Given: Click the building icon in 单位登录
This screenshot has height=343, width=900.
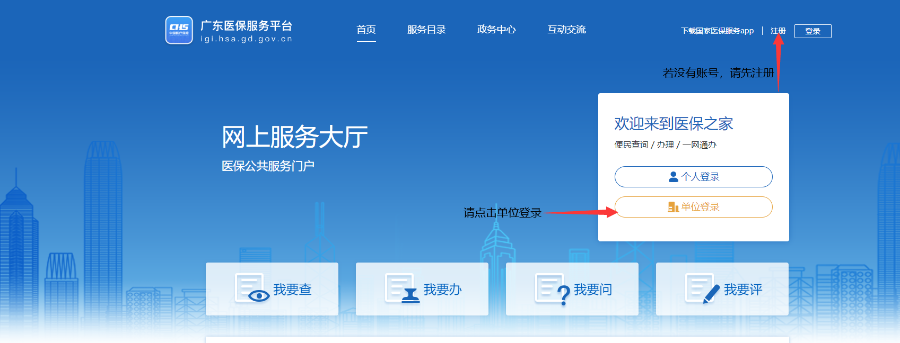Looking at the screenshot, I should click(x=673, y=207).
